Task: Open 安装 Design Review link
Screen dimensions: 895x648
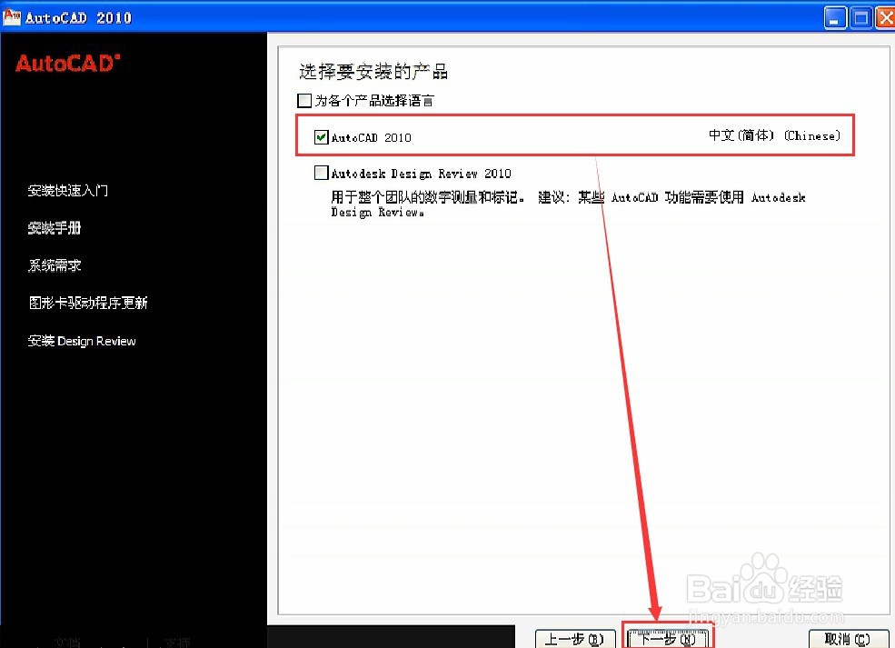Action: click(82, 341)
